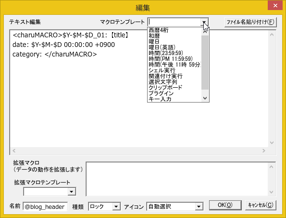Click the text line 'date: $Y-$M-$D 00:00:00 +0900'

[63, 45]
